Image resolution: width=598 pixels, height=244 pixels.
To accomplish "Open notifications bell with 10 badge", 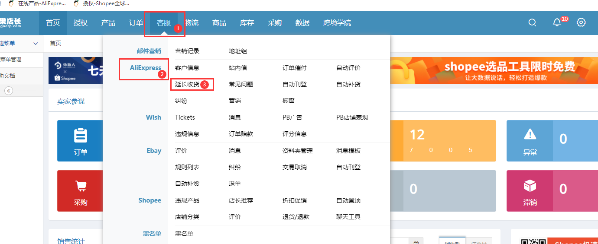I will 557,22.
